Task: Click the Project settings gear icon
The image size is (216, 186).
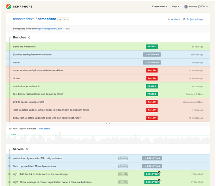Action: coord(184,19)
